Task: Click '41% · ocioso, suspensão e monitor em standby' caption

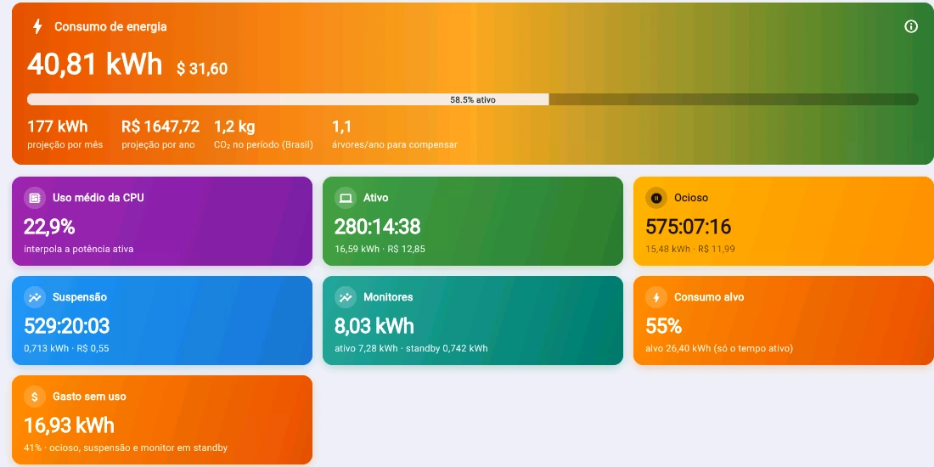Action: click(x=126, y=448)
